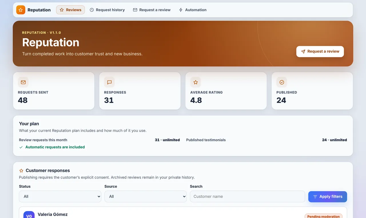Viewport: 366px width, 218px height.
Task: Click the orange Reputation star logo
Action: pos(21,10)
